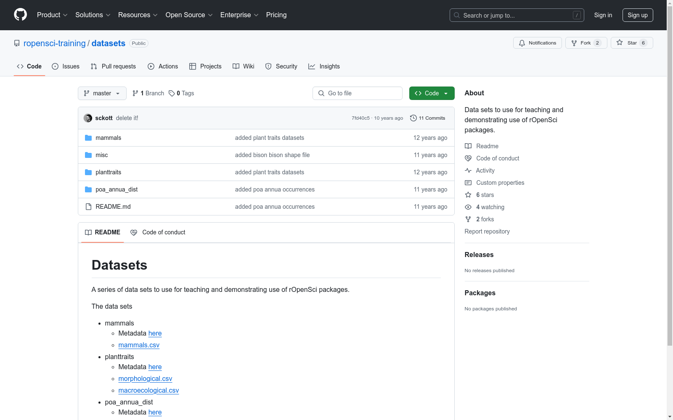Expand the Open Source menu
This screenshot has height=420, width=673.
pos(189,15)
